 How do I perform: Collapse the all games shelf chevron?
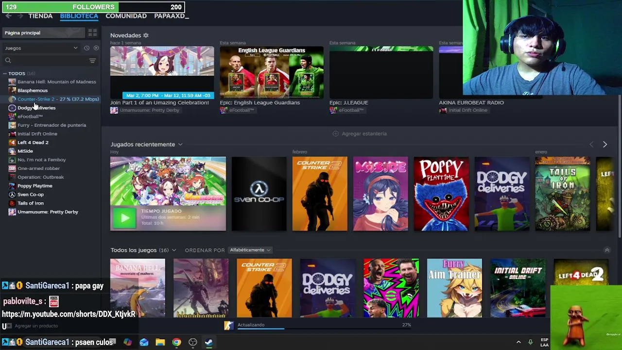point(607,250)
